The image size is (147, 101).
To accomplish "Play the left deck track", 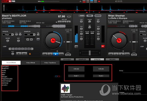I will [56, 54].
